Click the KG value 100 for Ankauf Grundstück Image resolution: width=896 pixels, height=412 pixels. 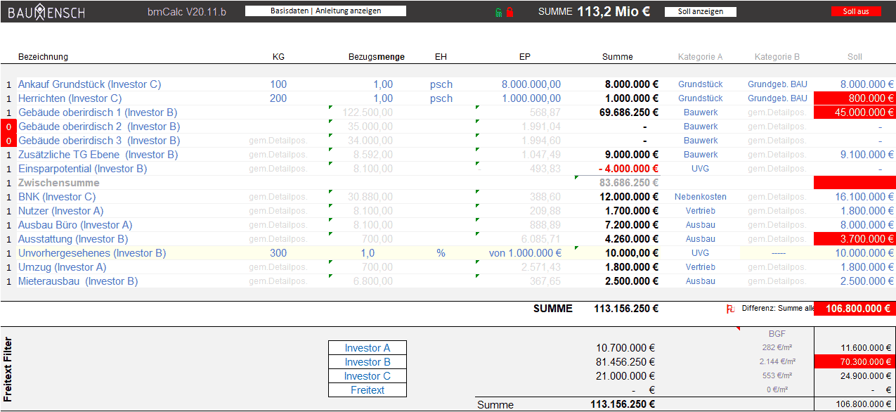pyautogui.click(x=278, y=84)
